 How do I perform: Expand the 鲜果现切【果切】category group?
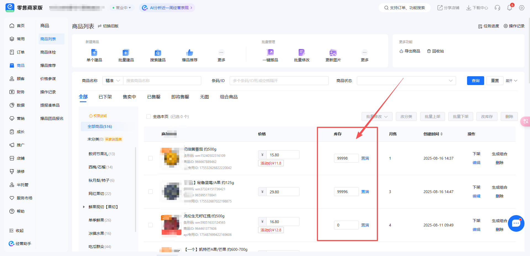[x=84, y=207]
